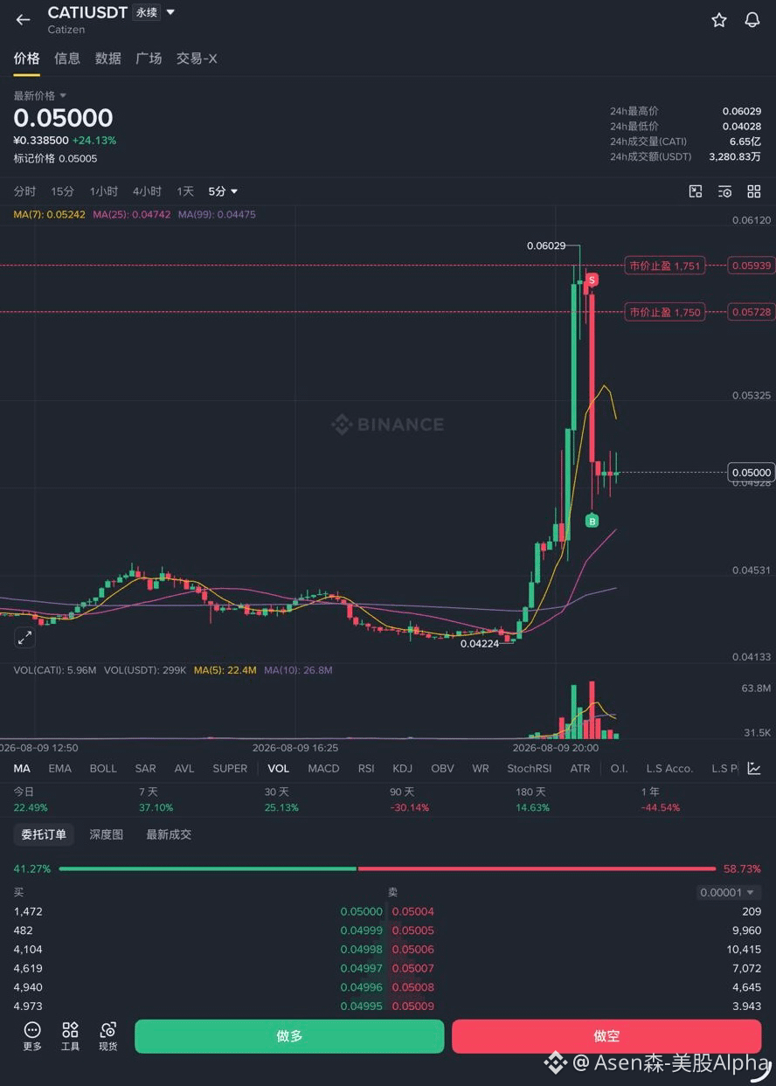Viewport: 776px width, 1086px height.
Task: Open the indicator chart settings icon
Action: pyautogui.click(x=753, y=769)
